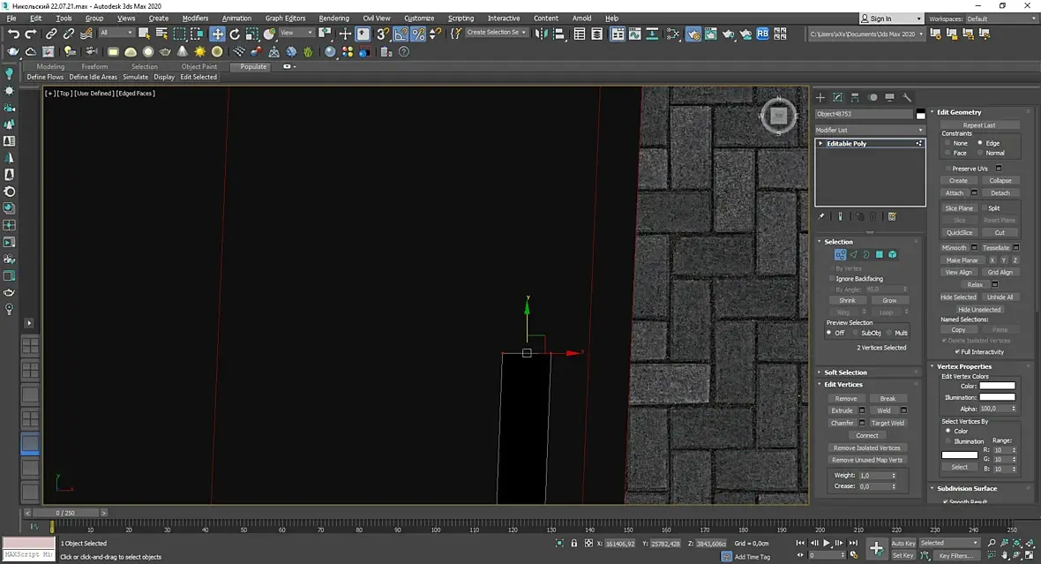The height and width of the screenshot is (564, 1041).
Task: Open the Modifier List dropdown
Action: click(869, 130)
